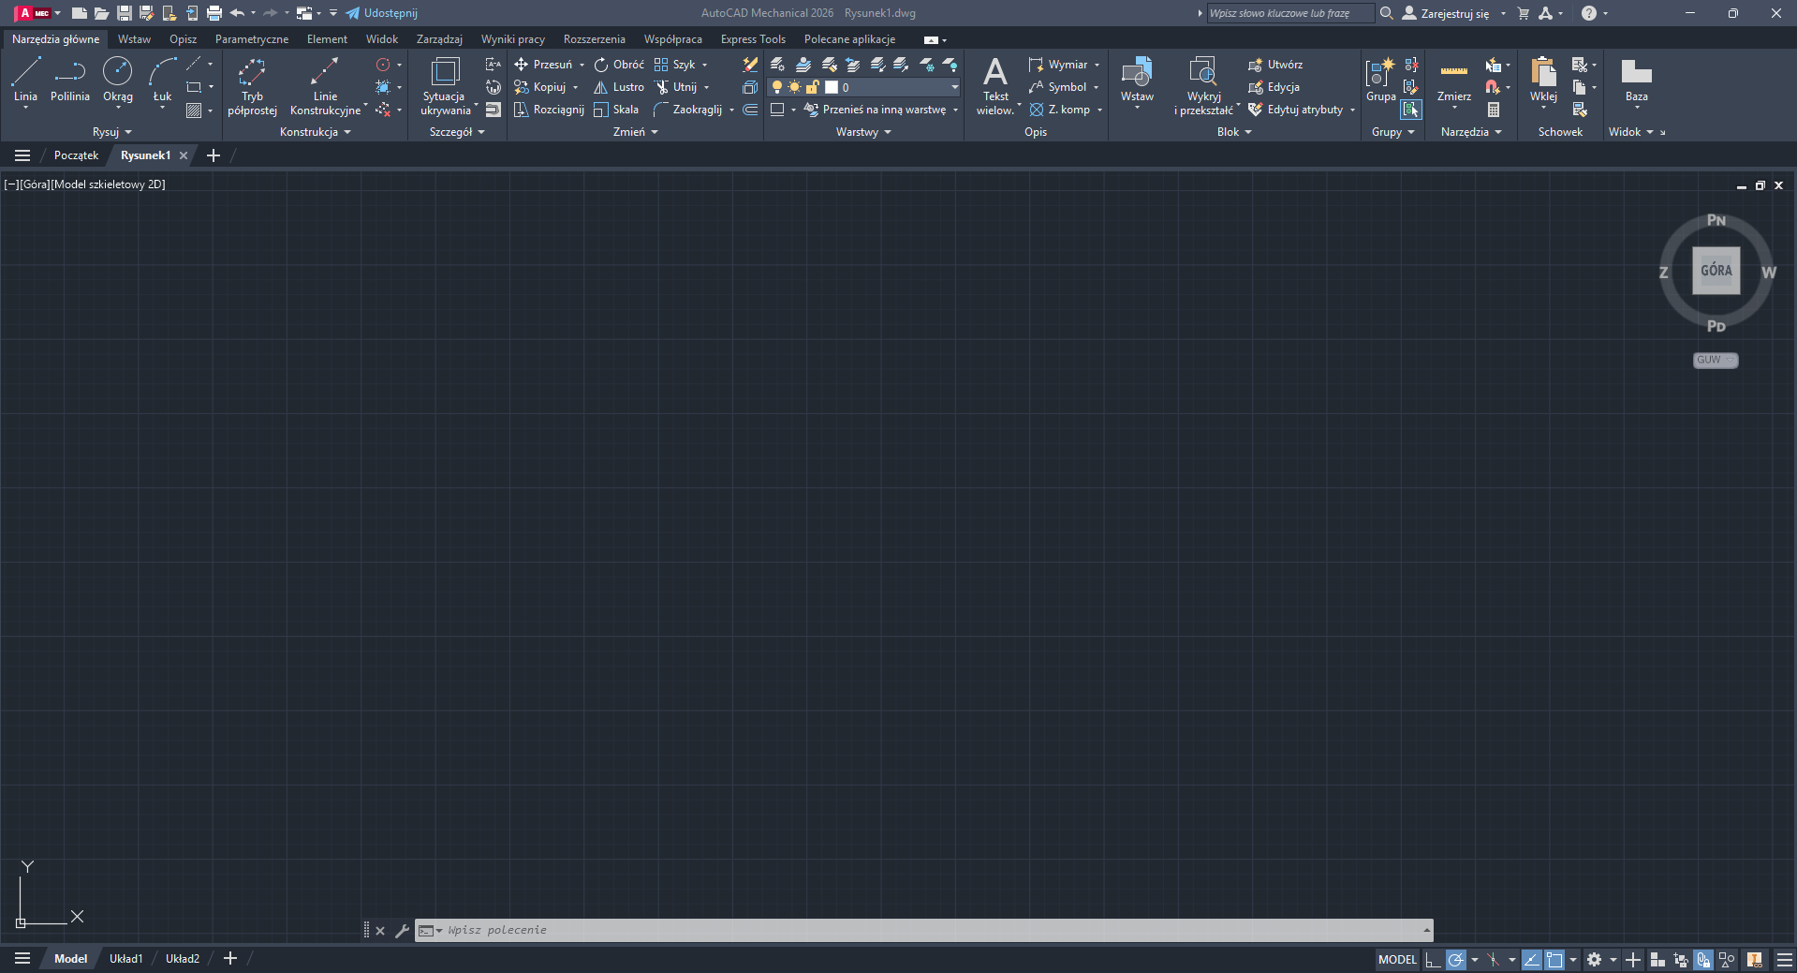1797x973 pixels.
Task: Select the Linia drawing tool
Action: point(25,80)
